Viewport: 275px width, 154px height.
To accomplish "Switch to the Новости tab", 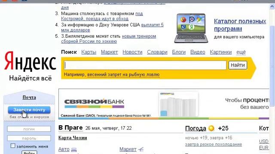I will (x=132, y=52).
